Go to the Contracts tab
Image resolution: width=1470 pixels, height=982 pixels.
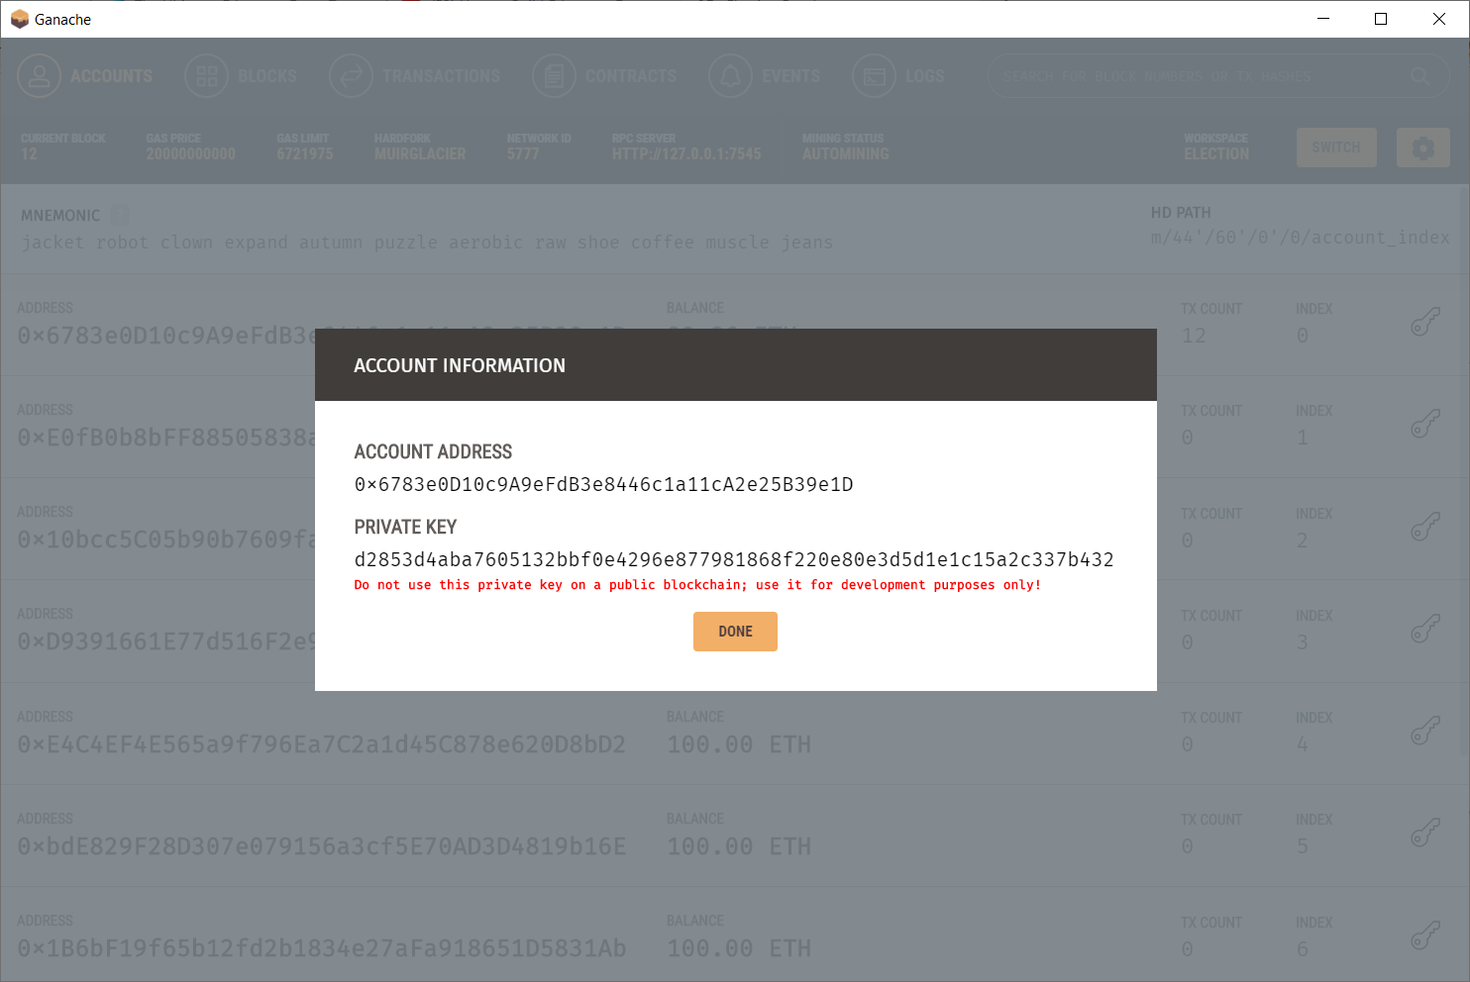tap(605, 76)
